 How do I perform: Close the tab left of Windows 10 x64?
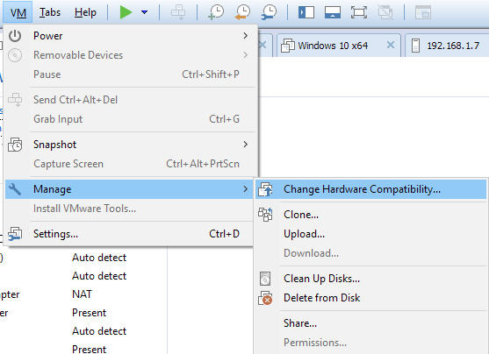coord(262,46)
